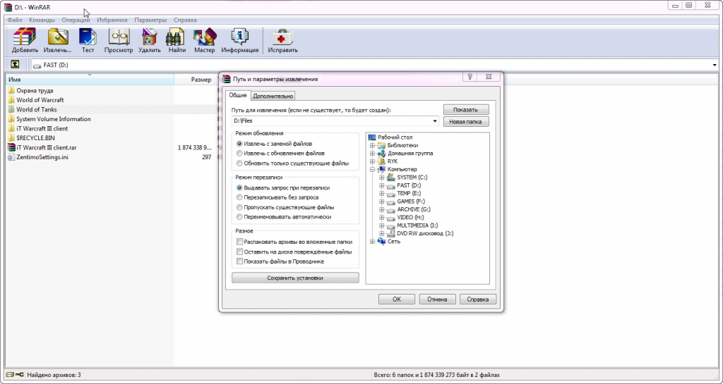723x384 pixels.
Task: Enable Показать файлы в Проводнике
Action: (x=280, y=261)
